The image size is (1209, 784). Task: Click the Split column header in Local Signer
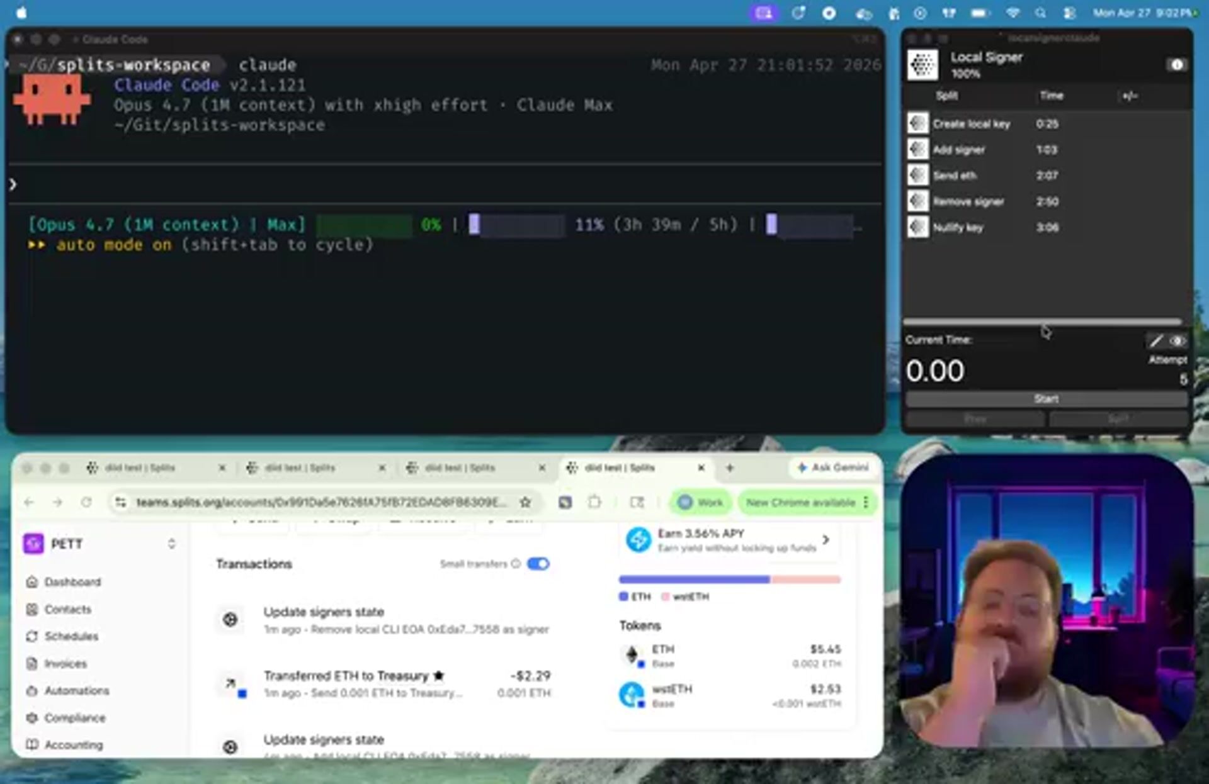coord(946,96)
